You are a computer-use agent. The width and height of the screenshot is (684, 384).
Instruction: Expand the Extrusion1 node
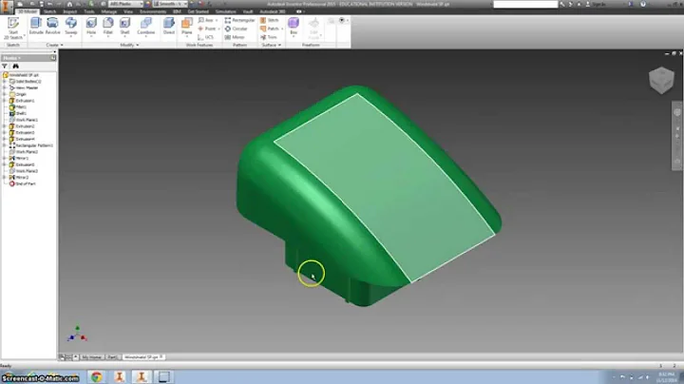(5, 101)
